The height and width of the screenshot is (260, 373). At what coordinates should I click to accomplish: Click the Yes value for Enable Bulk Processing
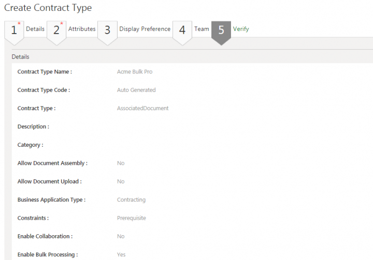[121, 254]
